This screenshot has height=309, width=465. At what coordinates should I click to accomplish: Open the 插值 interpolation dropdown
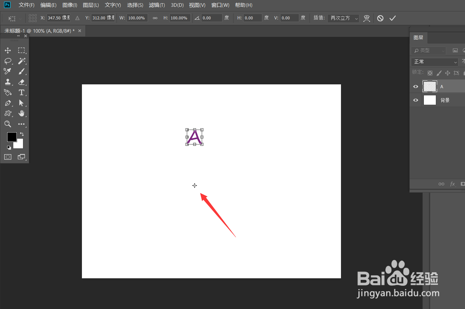click(x=343, y=18)
